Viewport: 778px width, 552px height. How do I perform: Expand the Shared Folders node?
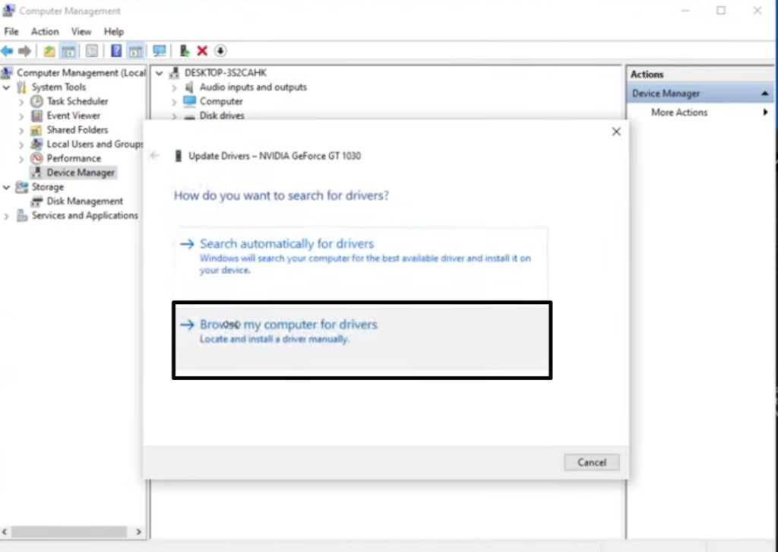(21, 131)
